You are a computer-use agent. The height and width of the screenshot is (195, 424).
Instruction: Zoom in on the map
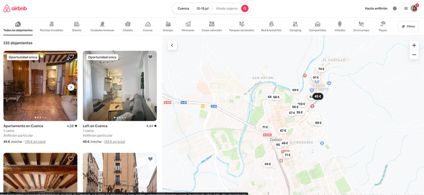[x=414, y=45]
